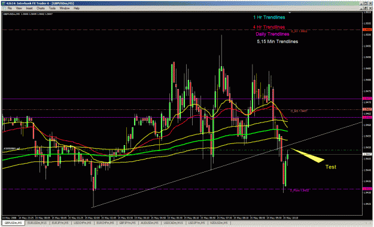Viewport: 374px width, 227px height.
Task: Open the USDCHFm,M5 chart tab
Action: point(83,223)
